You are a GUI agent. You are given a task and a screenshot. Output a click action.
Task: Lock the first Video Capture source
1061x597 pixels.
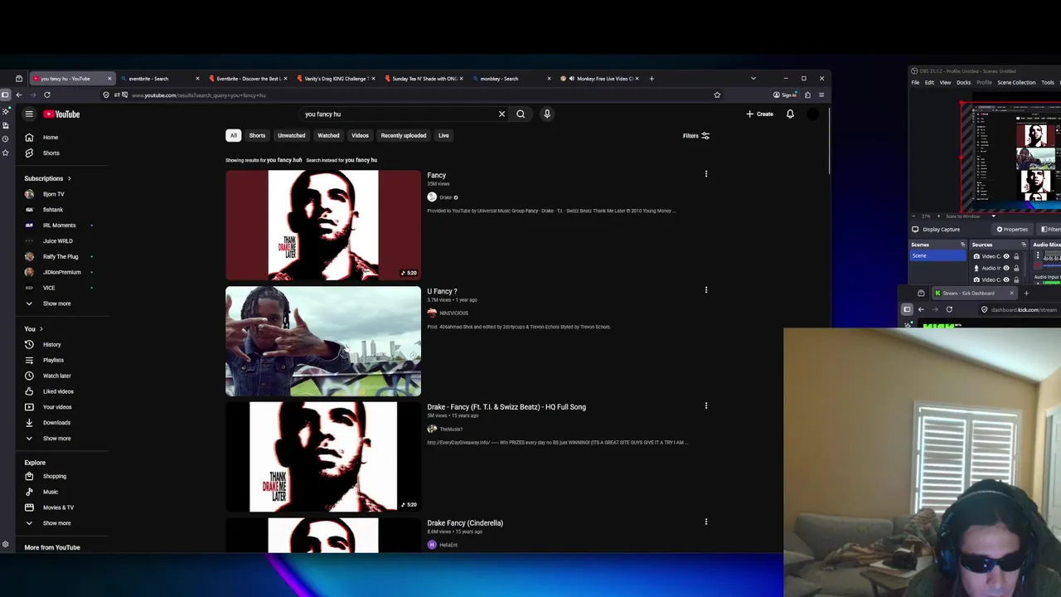click(x=1016, y=256)
